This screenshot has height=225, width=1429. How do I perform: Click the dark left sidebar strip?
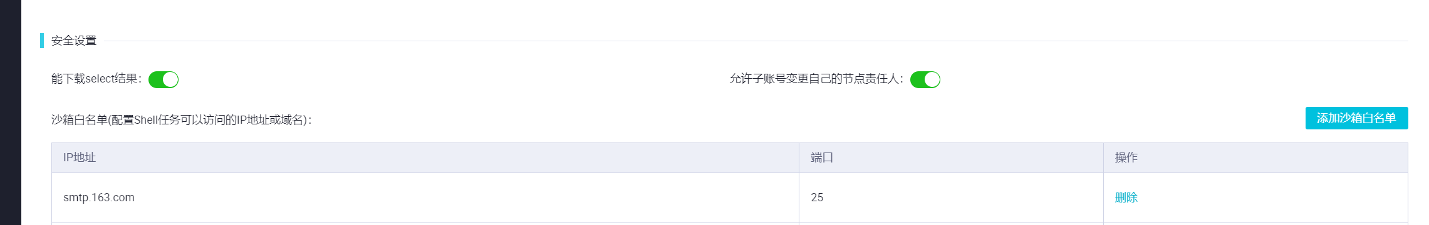pos(11,112)
